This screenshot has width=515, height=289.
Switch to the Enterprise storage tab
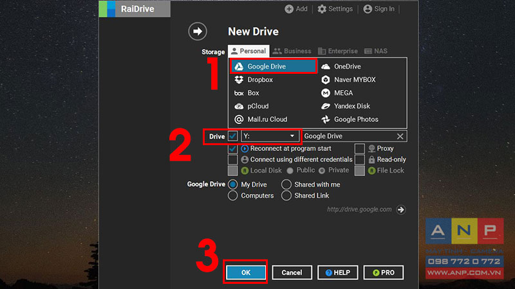(x=338, y=51)
